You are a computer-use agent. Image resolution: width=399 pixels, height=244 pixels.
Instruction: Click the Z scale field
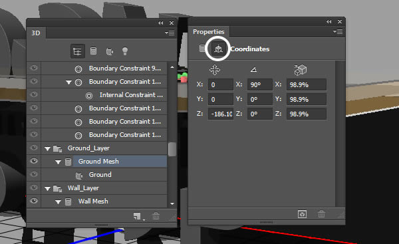click(307, 114)
